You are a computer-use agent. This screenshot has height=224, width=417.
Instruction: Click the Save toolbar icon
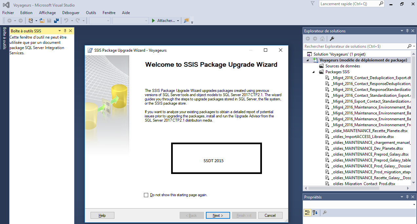point(49,21)
